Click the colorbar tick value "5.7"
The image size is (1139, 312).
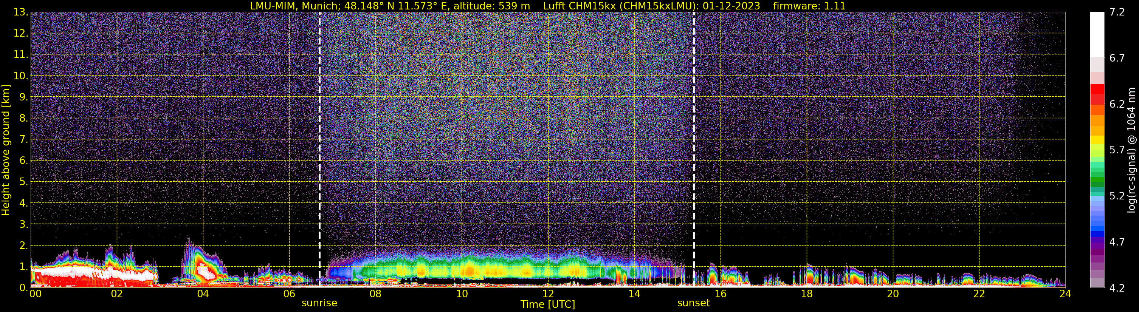click(x=1117, y=150)
